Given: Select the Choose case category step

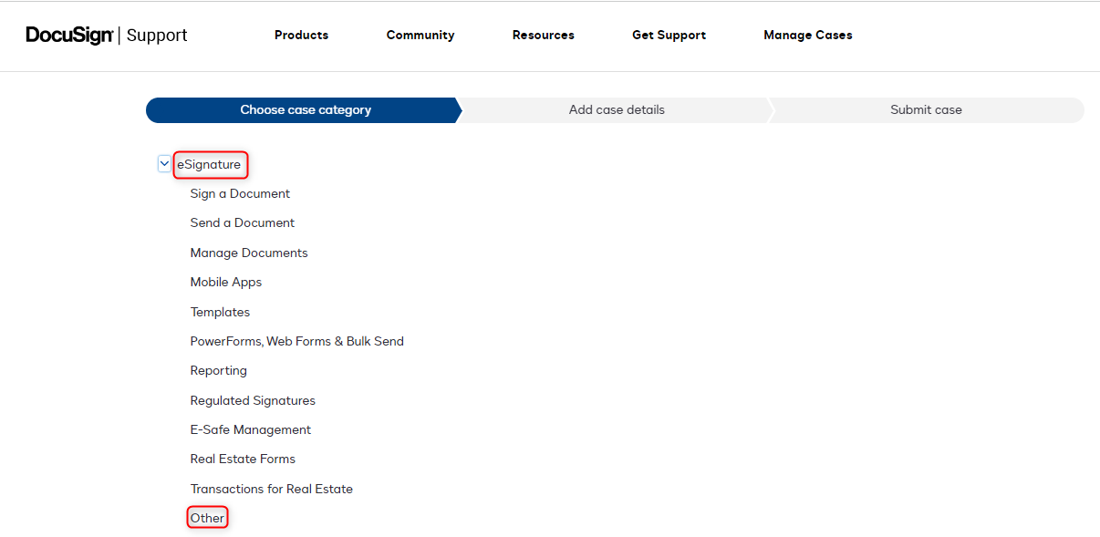Looking at the screenshot, I should point(305,110).
